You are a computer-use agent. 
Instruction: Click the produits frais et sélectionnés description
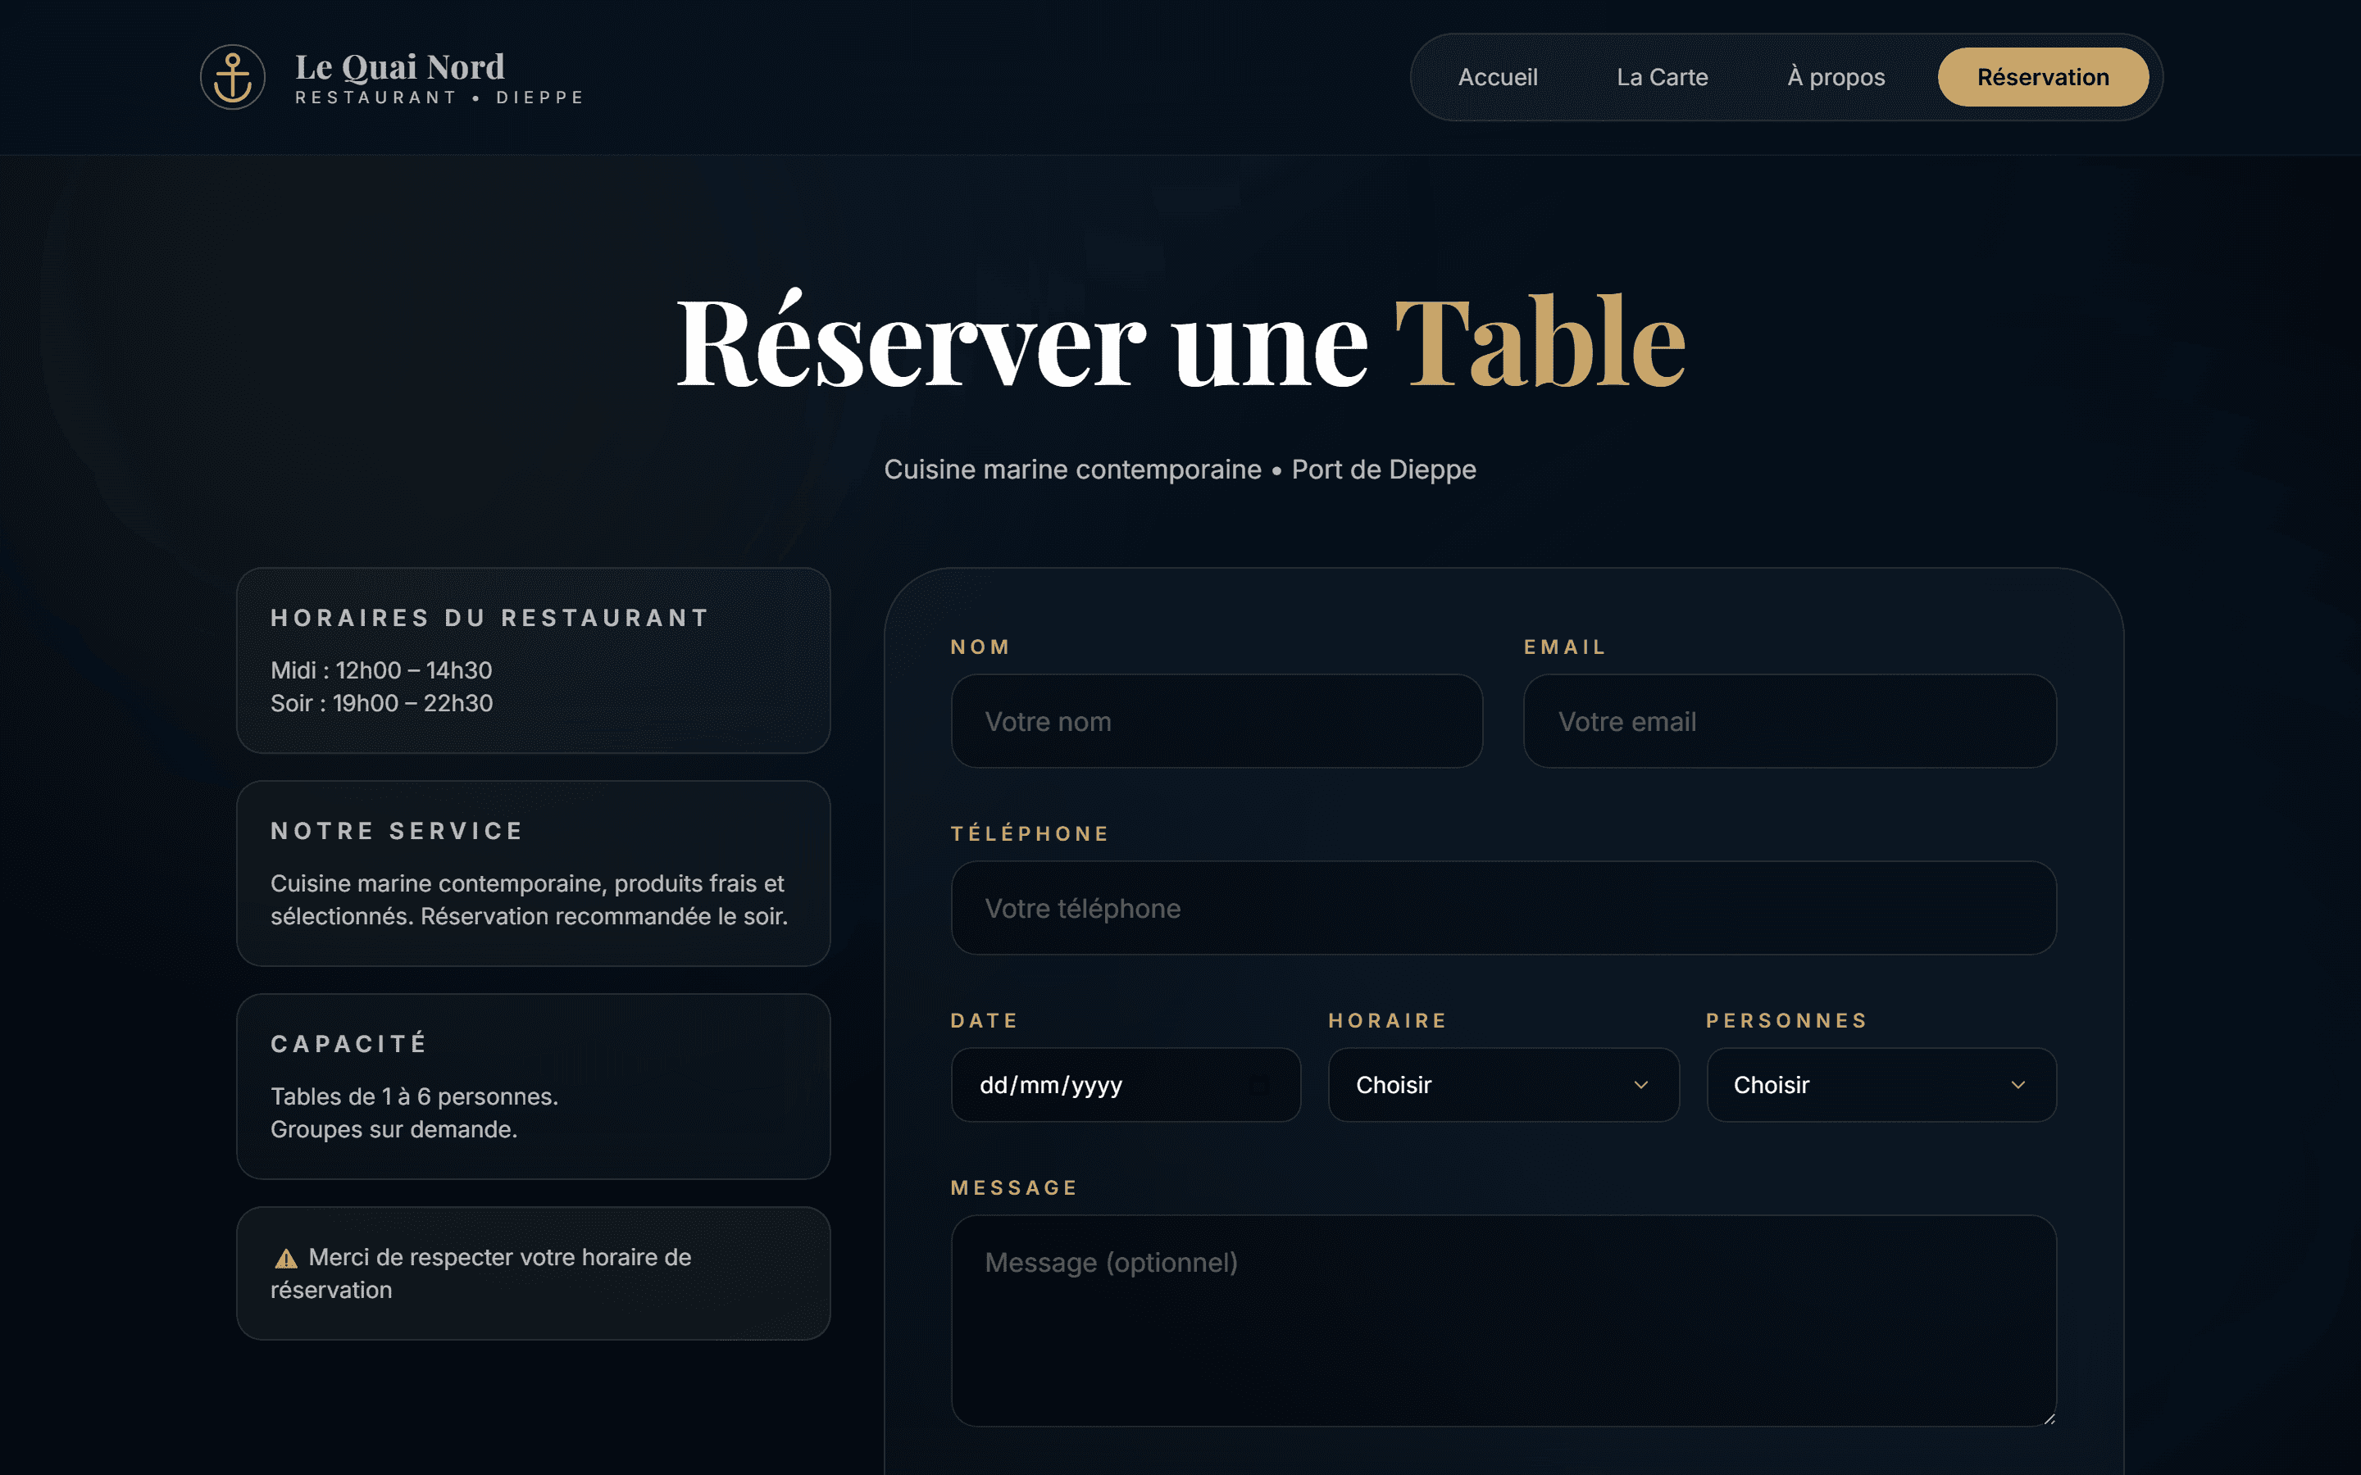point(528,900)
